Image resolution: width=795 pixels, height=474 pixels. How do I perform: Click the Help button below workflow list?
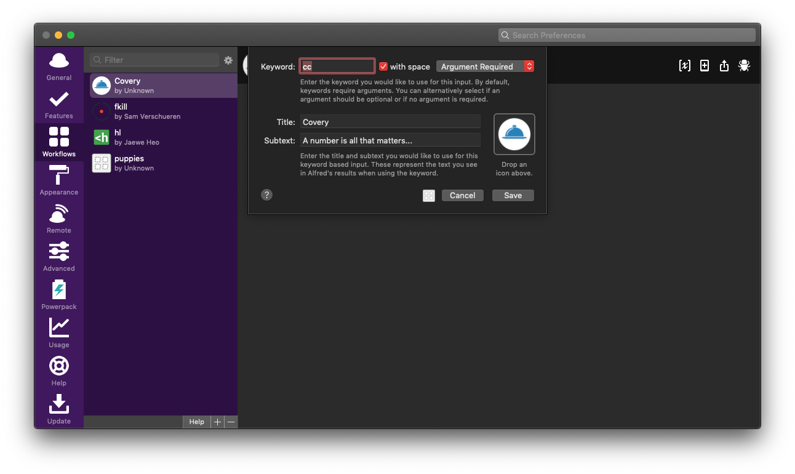[196, 422]
